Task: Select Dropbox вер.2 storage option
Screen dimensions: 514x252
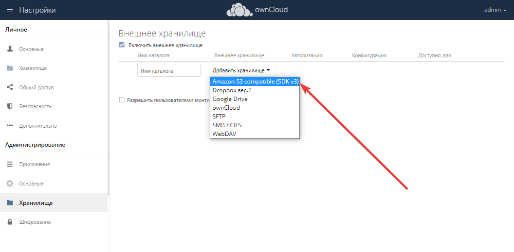Action: [255, 90]
